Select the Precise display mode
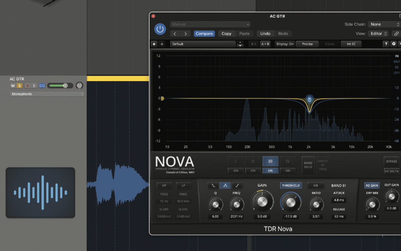Image resolution: width=401 pixels, height=251 pixels. [307, 44]
